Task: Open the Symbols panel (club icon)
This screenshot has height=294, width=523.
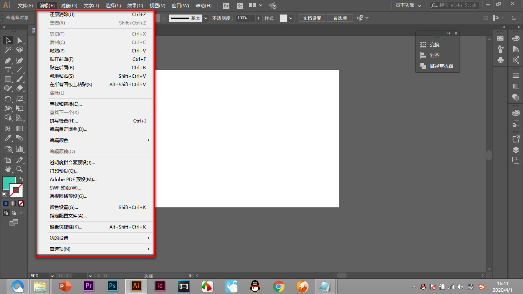Action: point(500,60)
